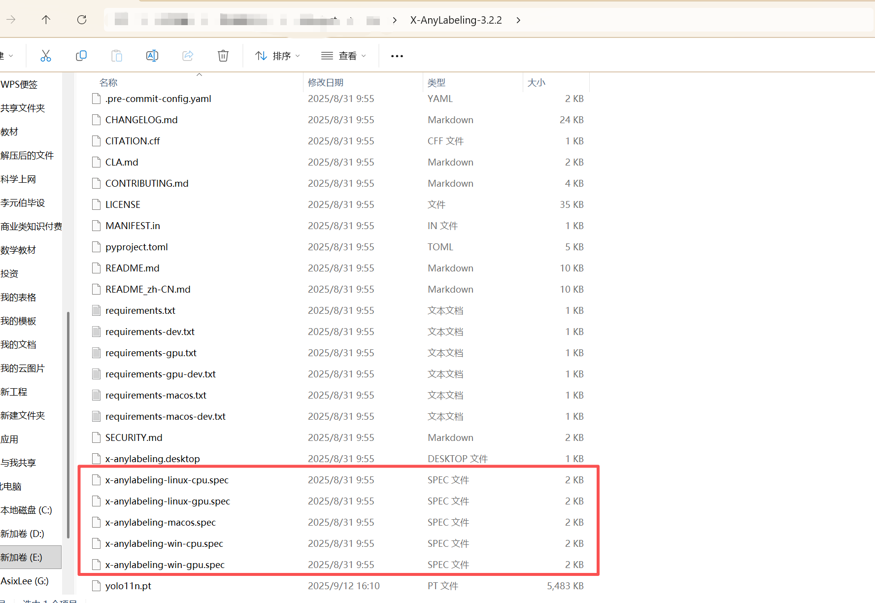
Task: Select file icon of .pre-commit-config.yaml
Action: point(97,99)
